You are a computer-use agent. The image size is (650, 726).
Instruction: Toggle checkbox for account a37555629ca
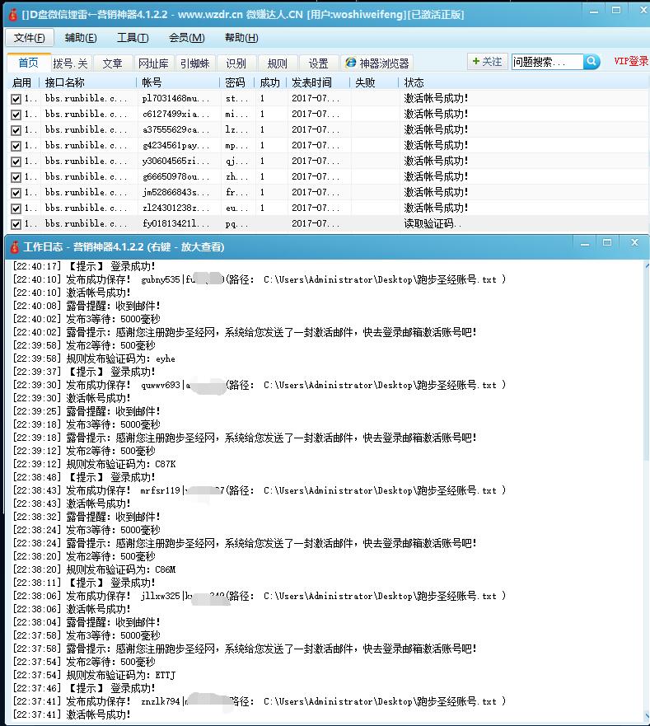[16, 130]
